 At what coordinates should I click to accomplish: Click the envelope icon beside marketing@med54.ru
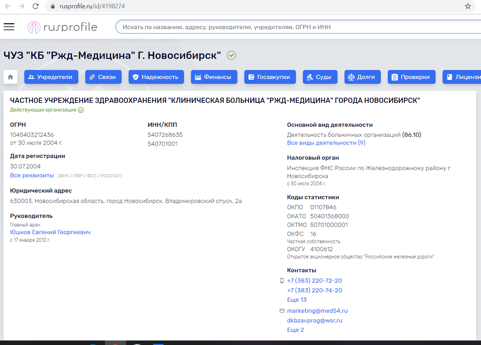click(282, 311)
